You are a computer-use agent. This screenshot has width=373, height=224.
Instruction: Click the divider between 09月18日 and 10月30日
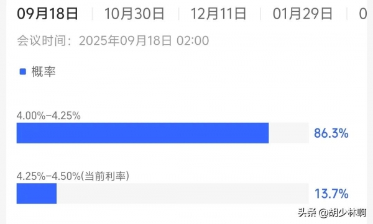tap(92, 14)
